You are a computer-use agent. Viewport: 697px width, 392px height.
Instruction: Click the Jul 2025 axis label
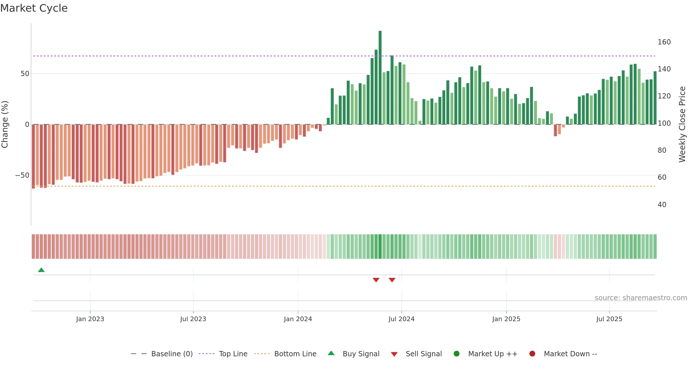[609, 319]
